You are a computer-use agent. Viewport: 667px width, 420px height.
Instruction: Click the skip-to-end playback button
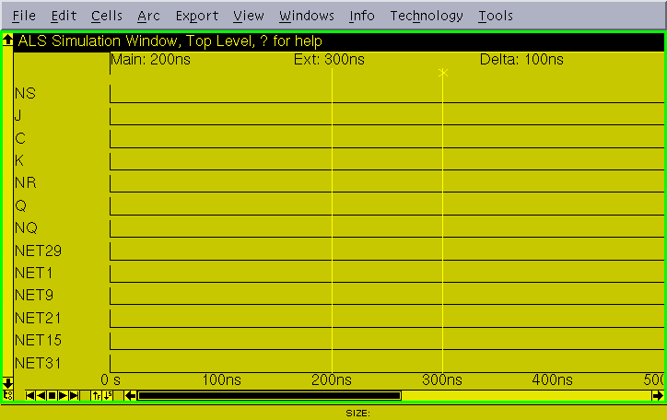pyautogui.click(x=75, y=396)
